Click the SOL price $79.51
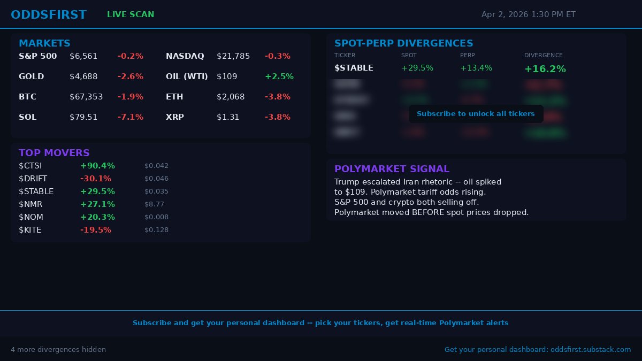 pyautogui.click(x=83, y=117)
